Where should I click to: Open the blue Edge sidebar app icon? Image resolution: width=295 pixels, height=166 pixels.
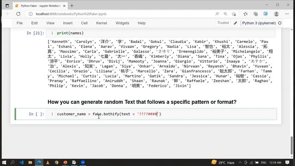[265, 14]
